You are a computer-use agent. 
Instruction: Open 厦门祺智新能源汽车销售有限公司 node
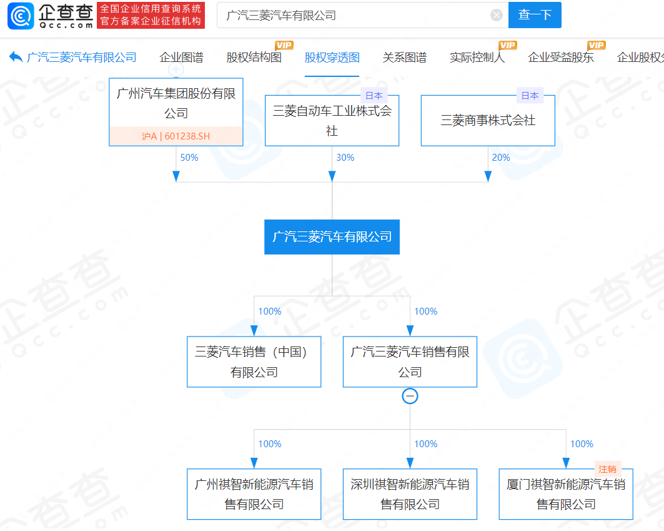coord(566,494)
